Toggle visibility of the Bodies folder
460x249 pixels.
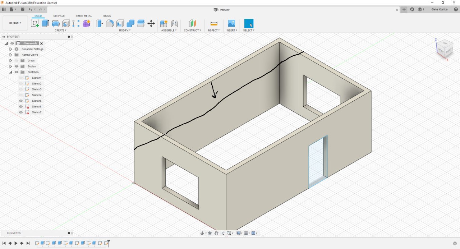(17, 66)
